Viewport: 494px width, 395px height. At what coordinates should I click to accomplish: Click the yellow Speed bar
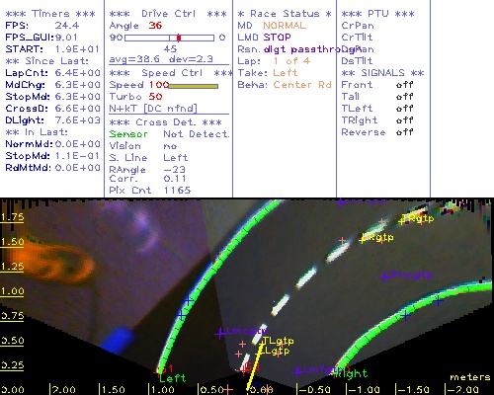click(194, 86)
